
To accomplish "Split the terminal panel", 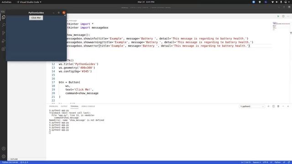I will pos(273,106).
